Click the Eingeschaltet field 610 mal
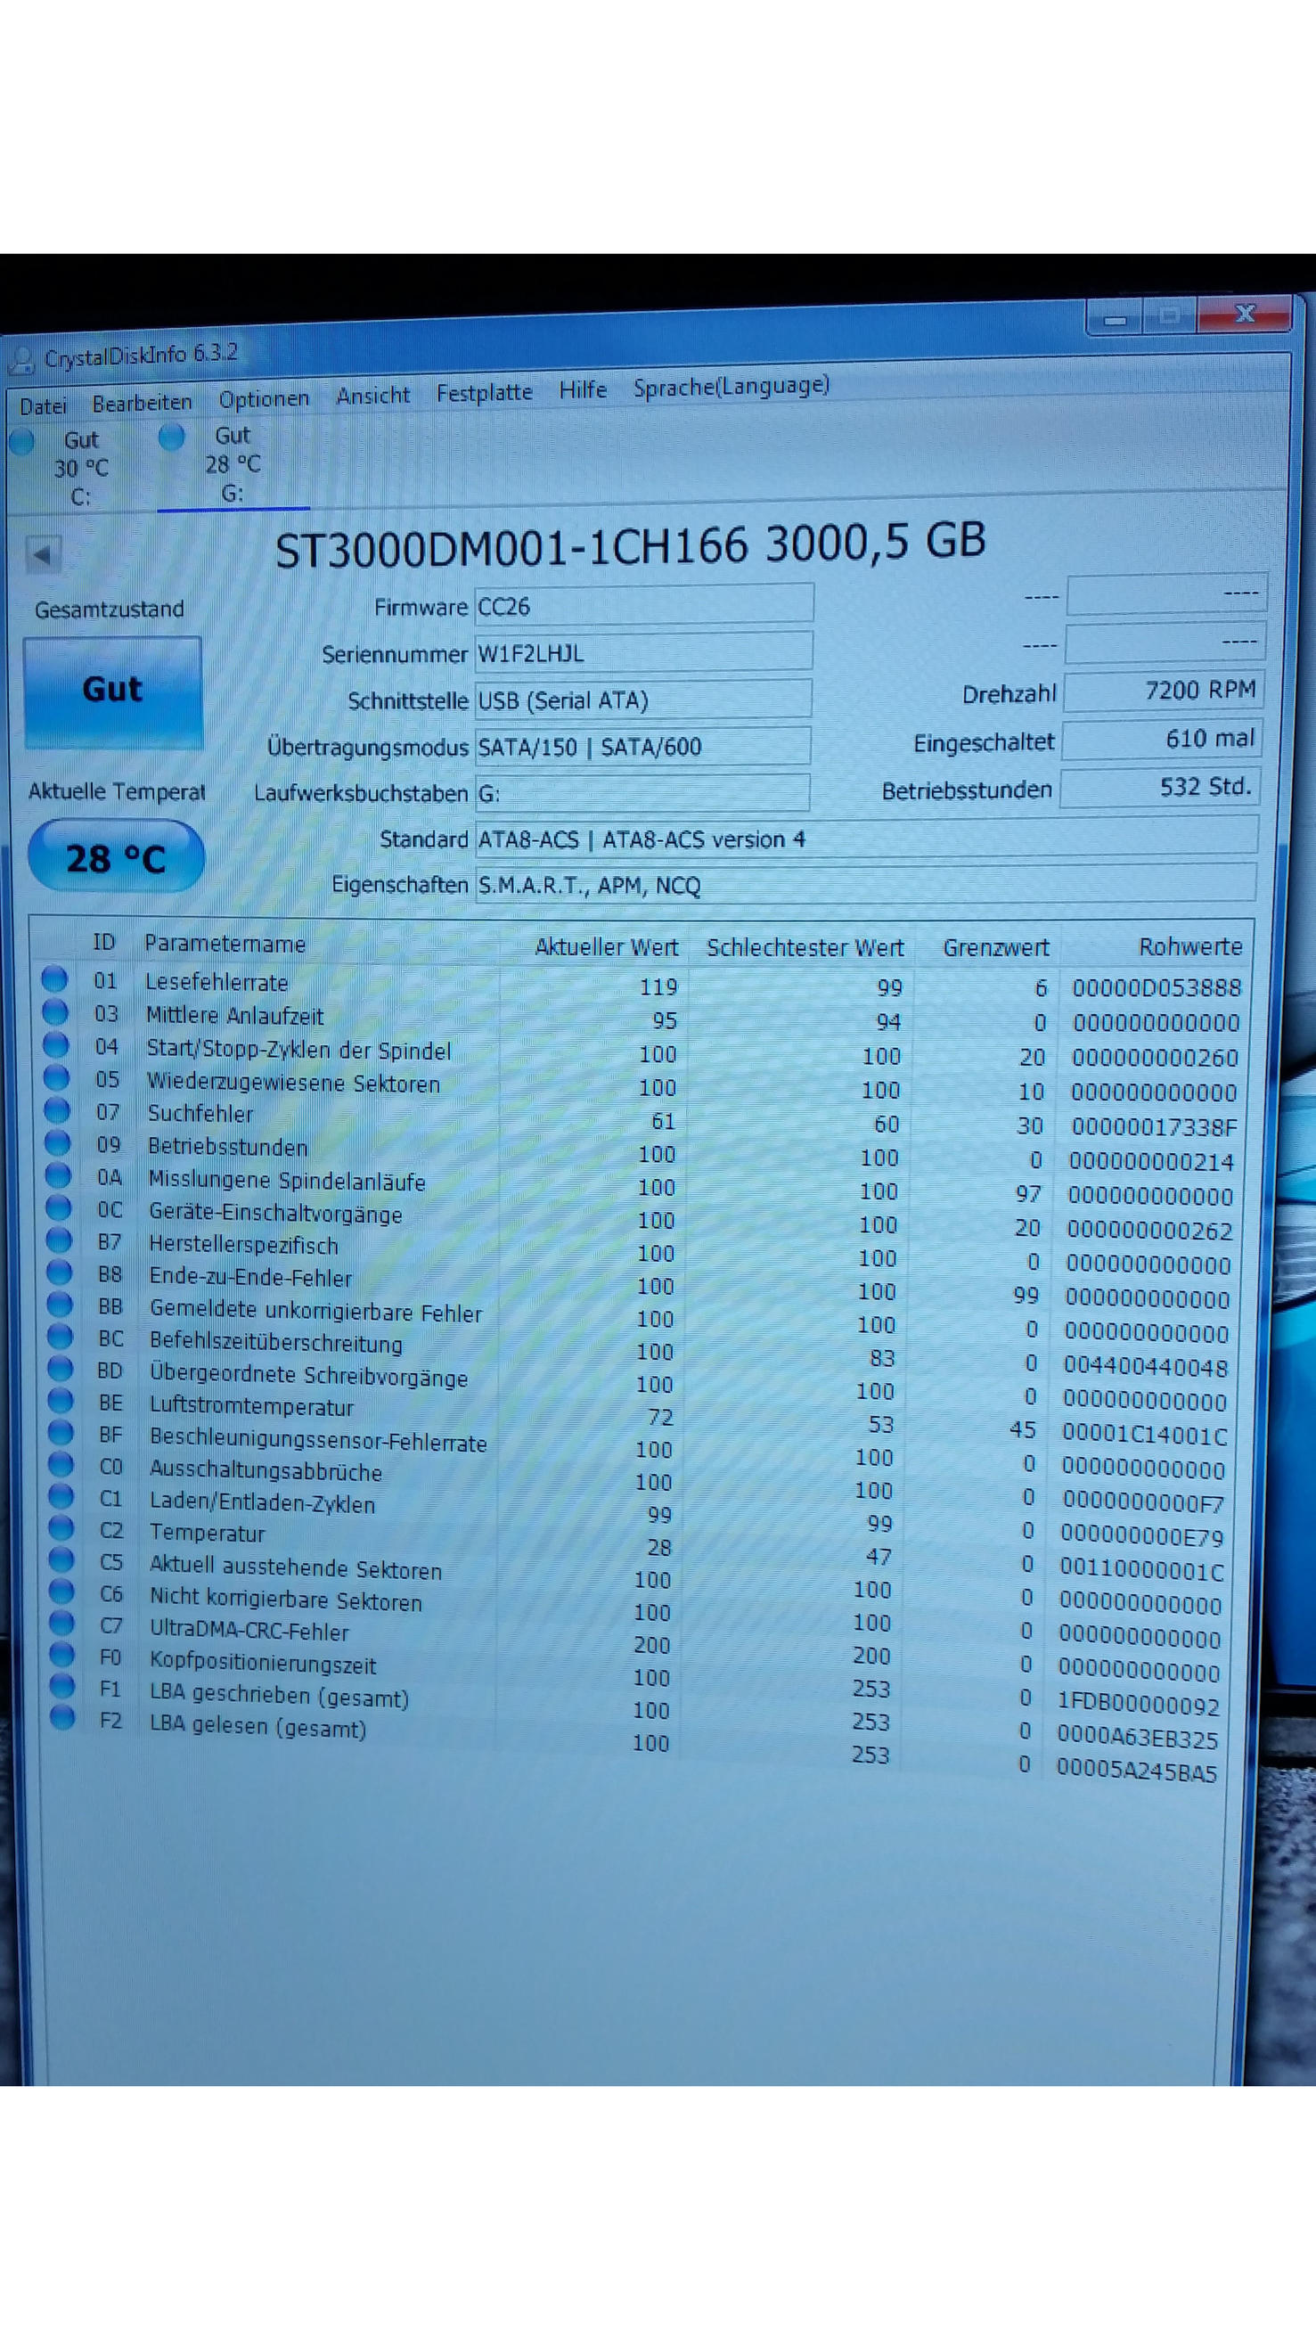 pyautogui.click(x=1162, y=740)
